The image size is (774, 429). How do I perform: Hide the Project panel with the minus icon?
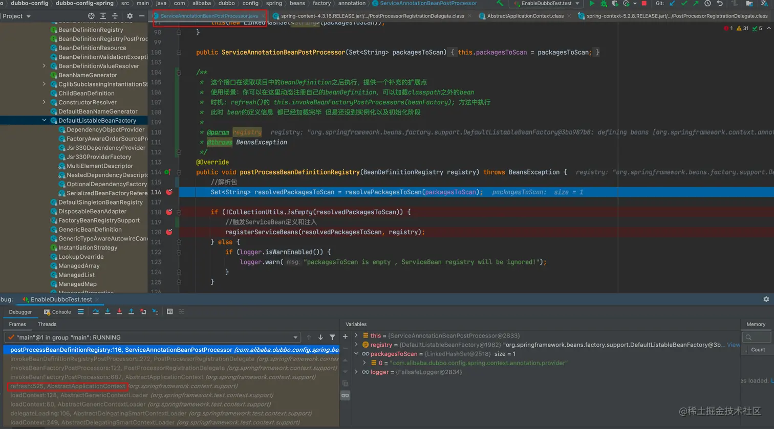(x=142, y=16)
